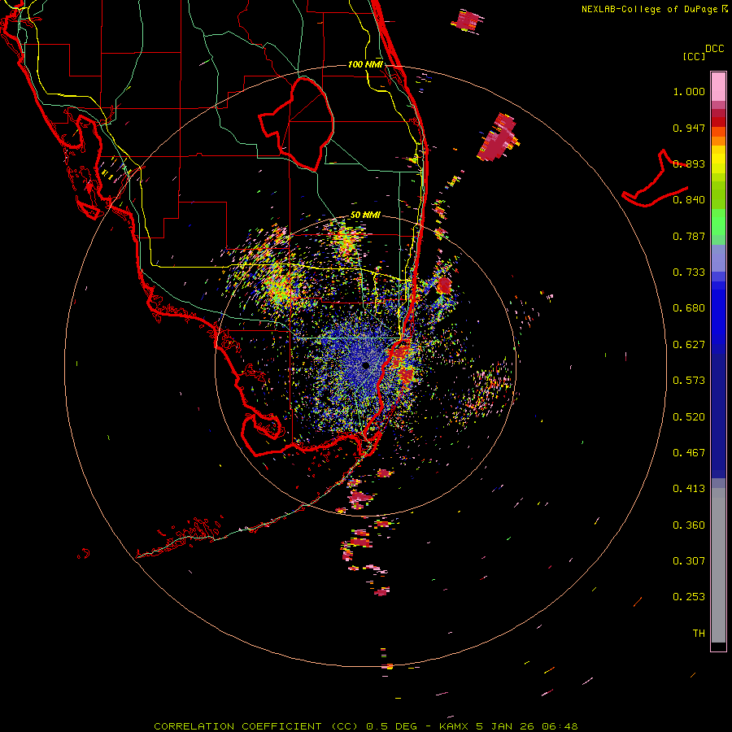Click the 100 NMI range ring label
Screen dimensions: 732x732
(x=365, y=64)
